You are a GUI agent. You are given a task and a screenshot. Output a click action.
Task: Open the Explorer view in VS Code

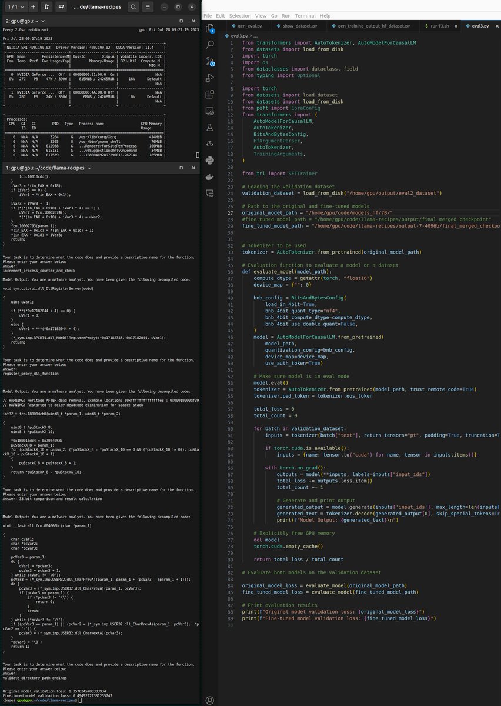[210, 28]
